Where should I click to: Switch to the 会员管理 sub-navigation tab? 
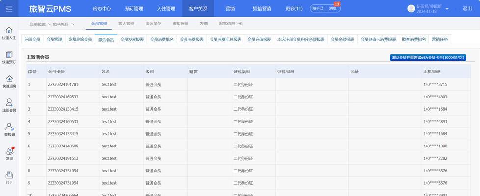pos(99,24)
